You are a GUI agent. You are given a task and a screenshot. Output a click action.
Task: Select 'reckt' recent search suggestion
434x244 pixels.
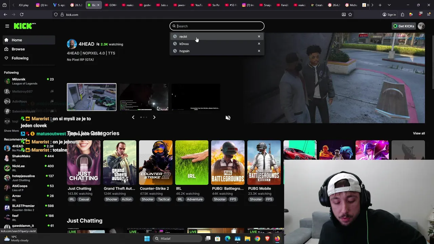(x=217, y=37)
